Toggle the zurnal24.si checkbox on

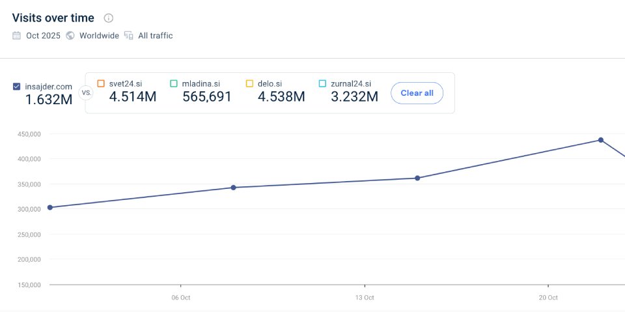[323, 83]
